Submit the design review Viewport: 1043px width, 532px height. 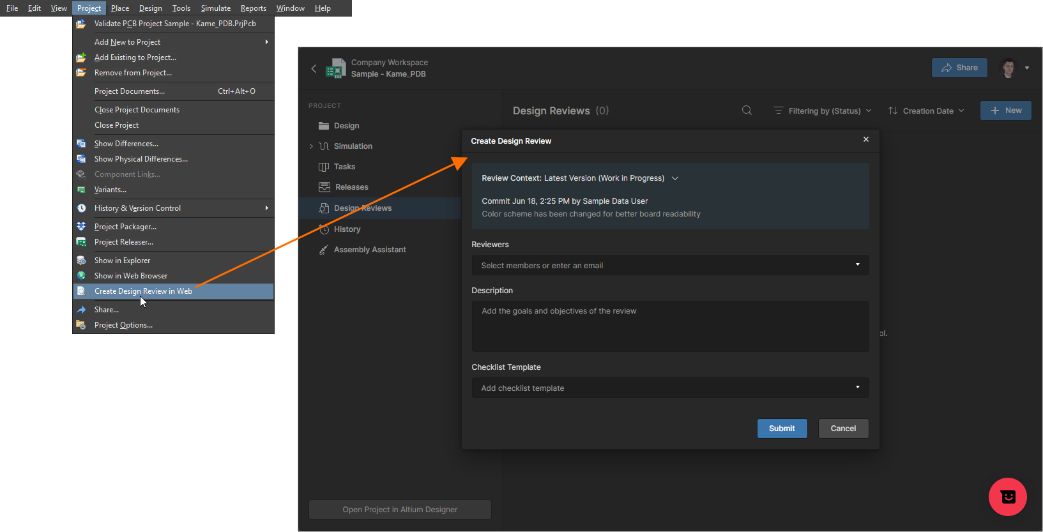782,429
